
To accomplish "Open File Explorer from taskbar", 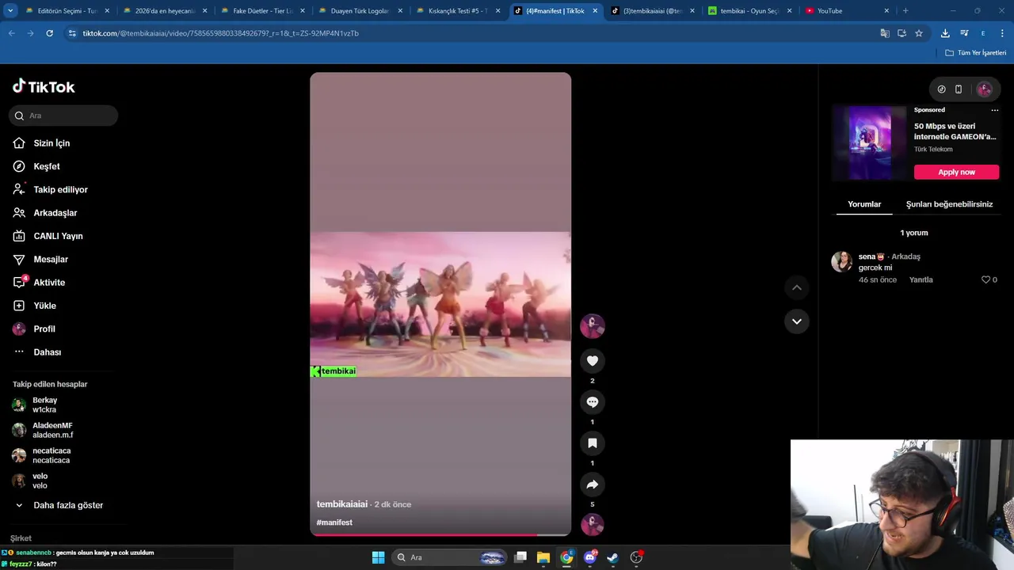I will (x=543, y=557).
